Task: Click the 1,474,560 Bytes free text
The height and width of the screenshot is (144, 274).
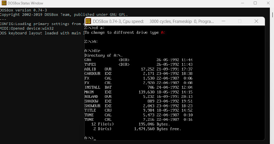Action: pos(158,129)
